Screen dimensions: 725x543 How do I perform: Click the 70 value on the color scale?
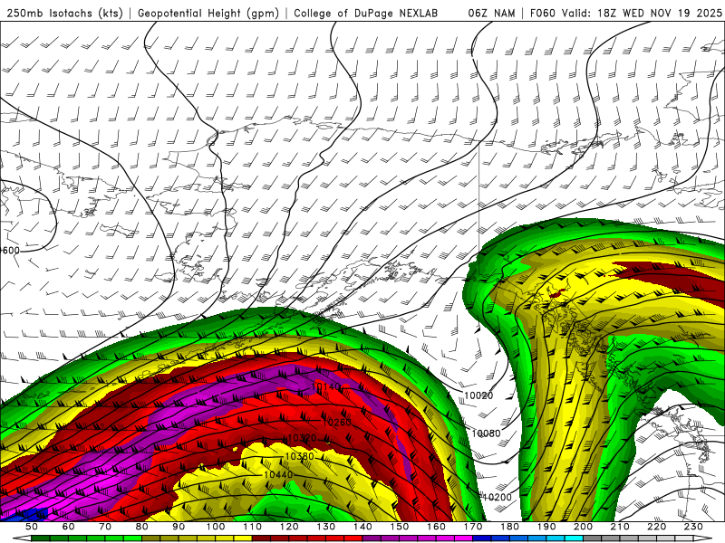(105, 527)
